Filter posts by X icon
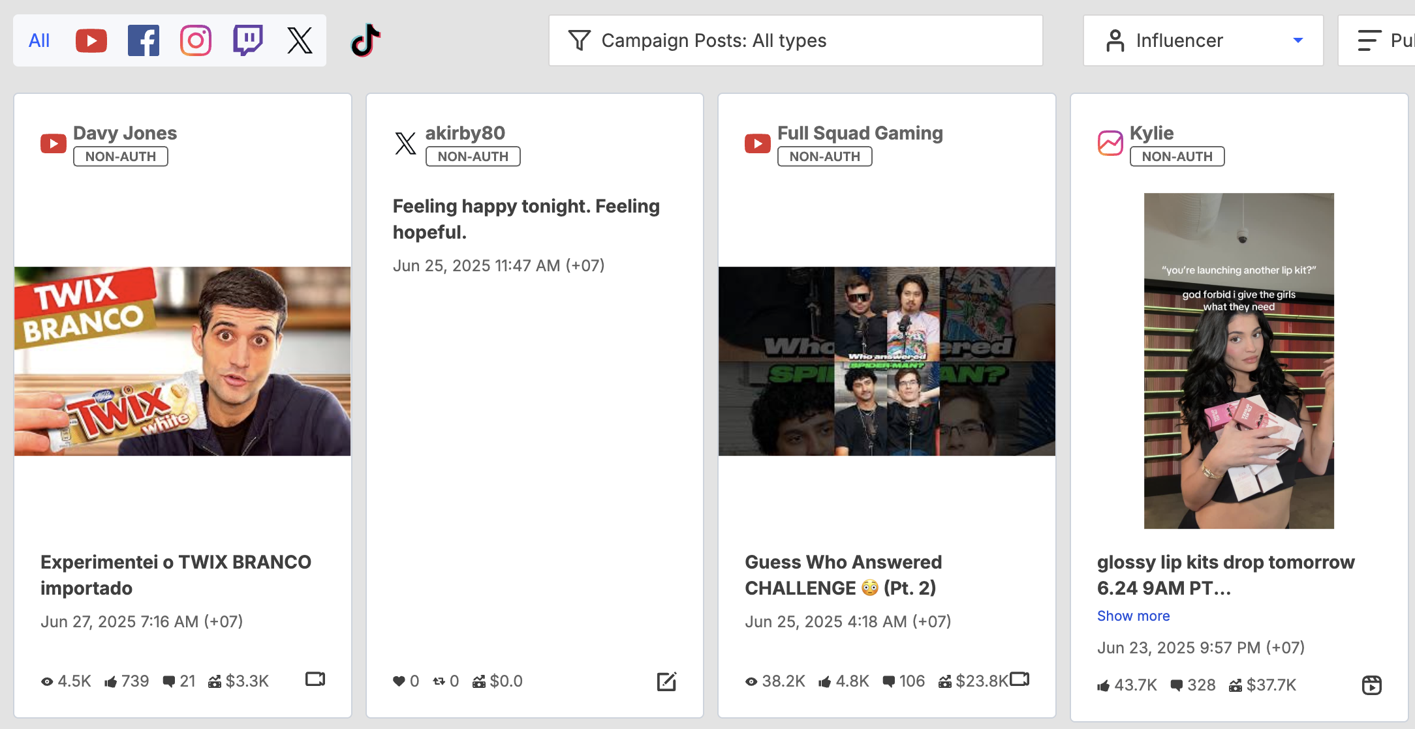 coord(300,40)
